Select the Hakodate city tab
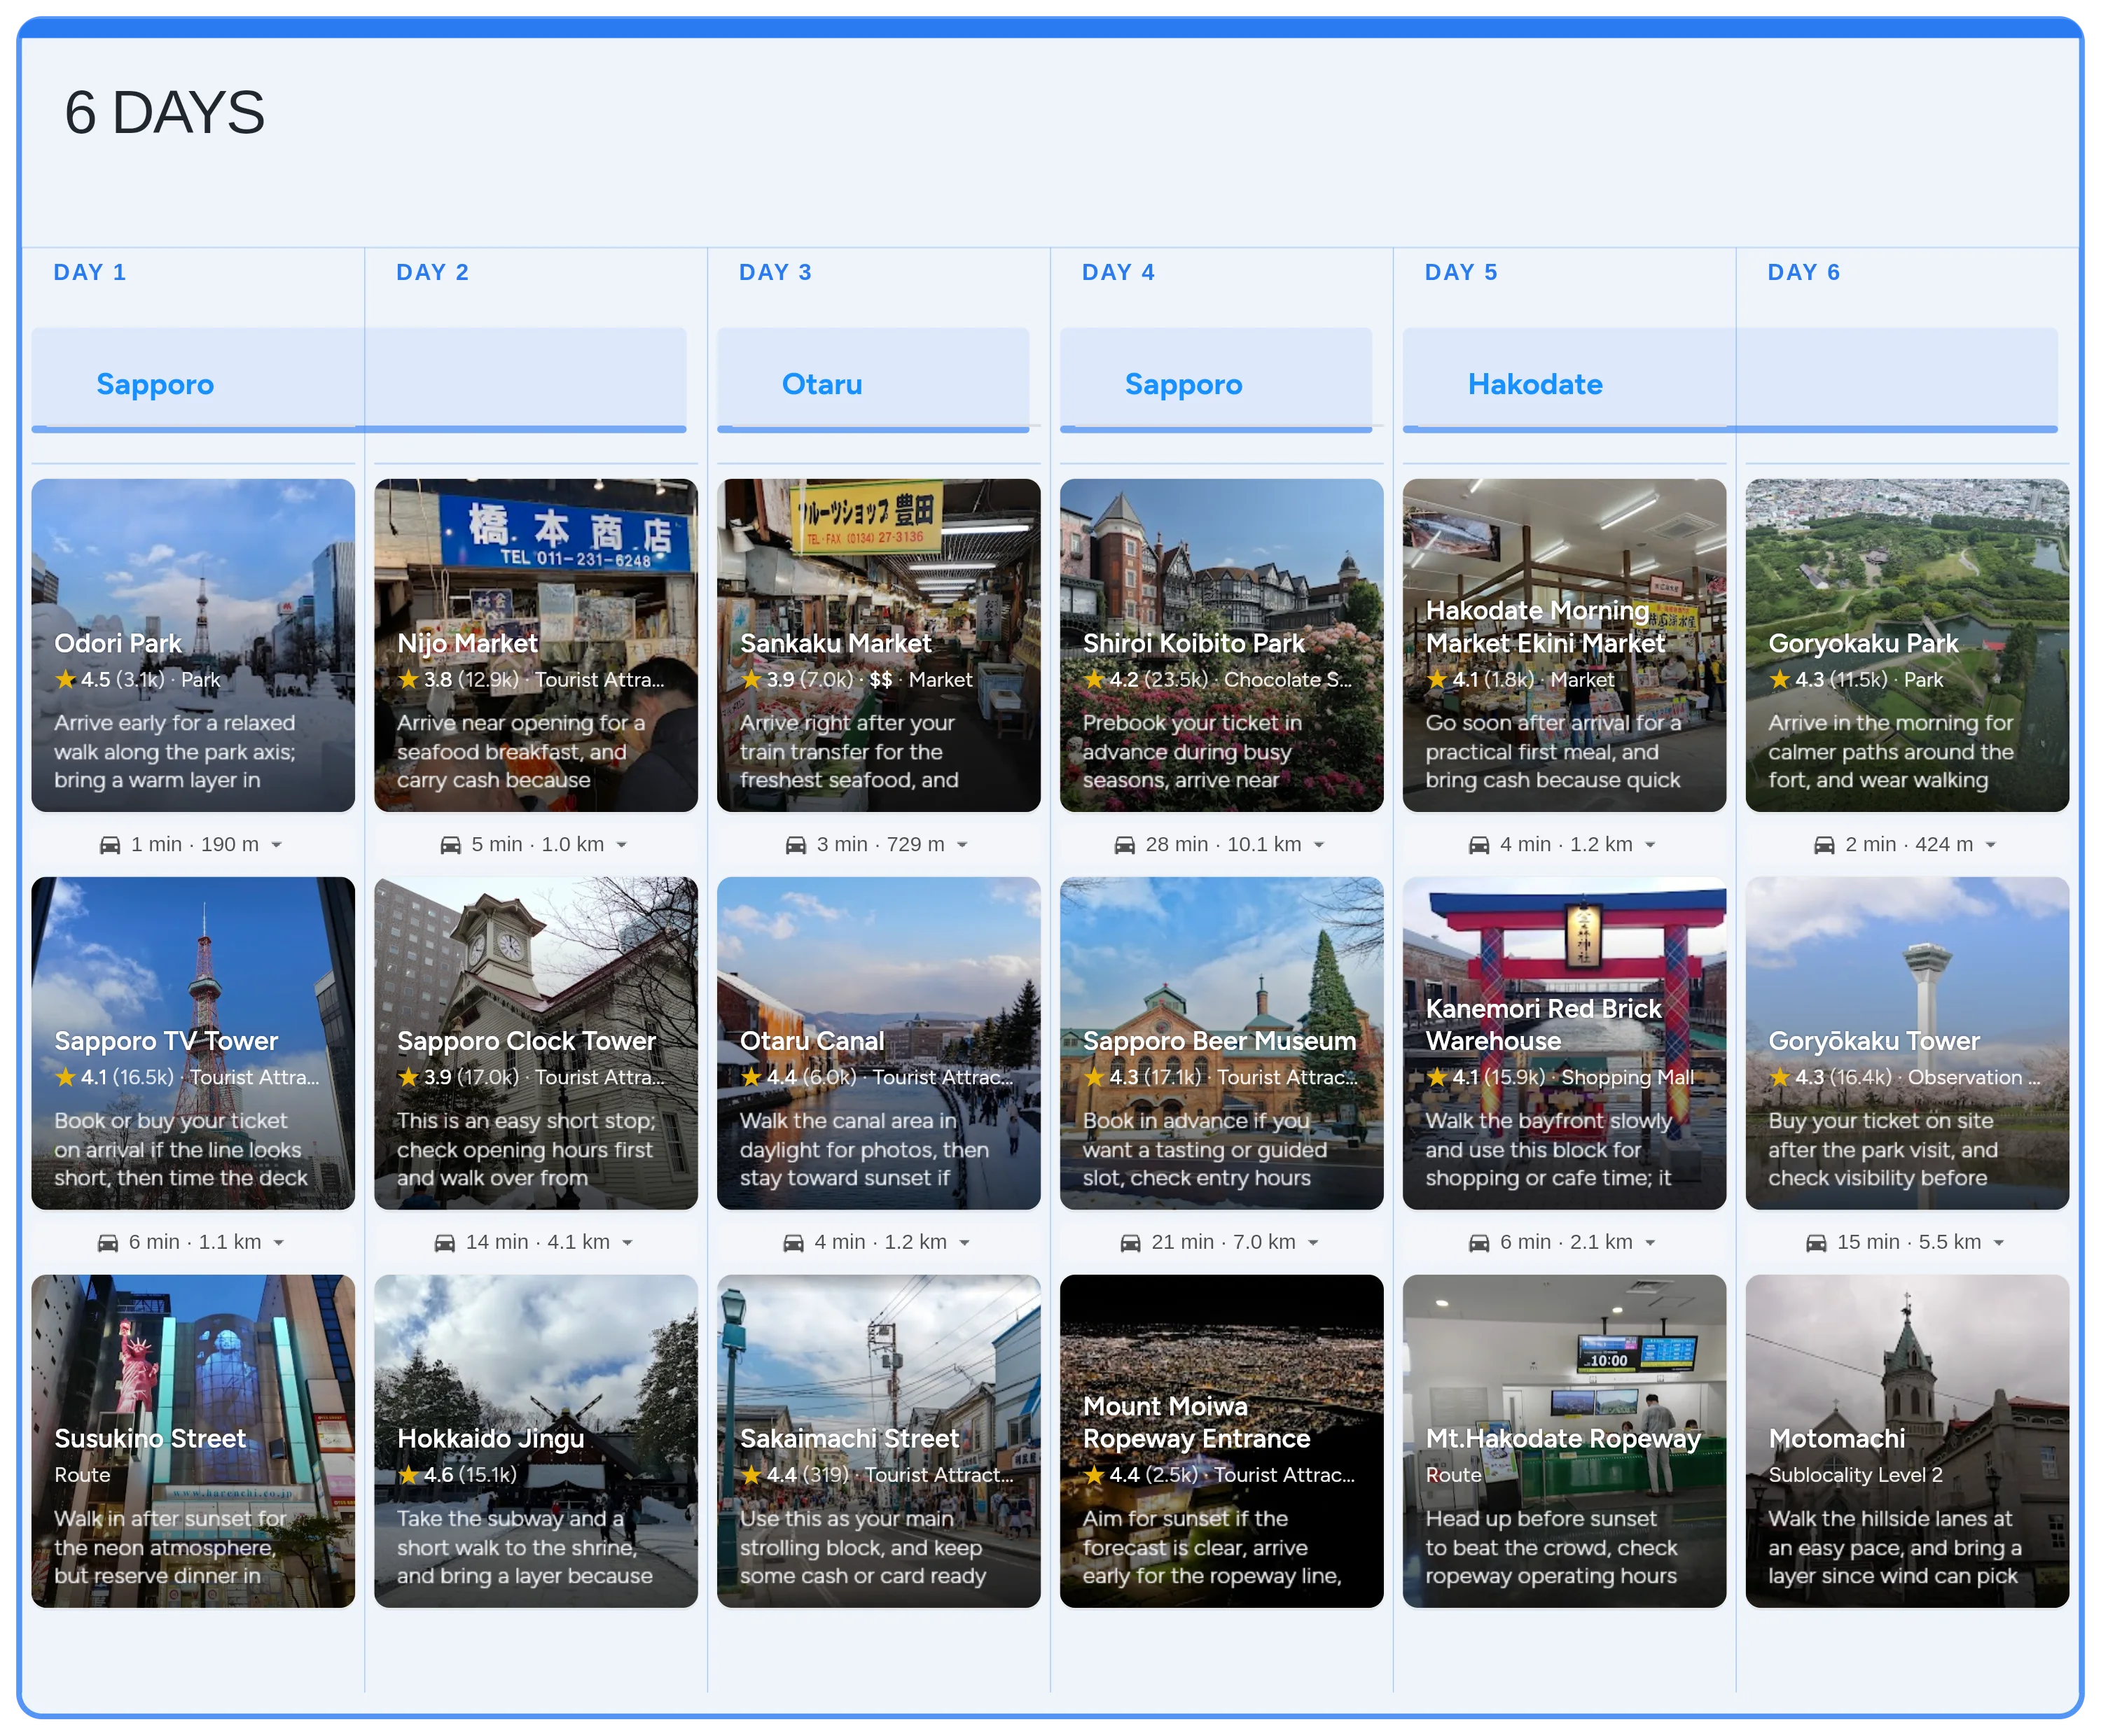Image resolution: width=2101 pixels, height=1736 pixels. pos(1534,384)
